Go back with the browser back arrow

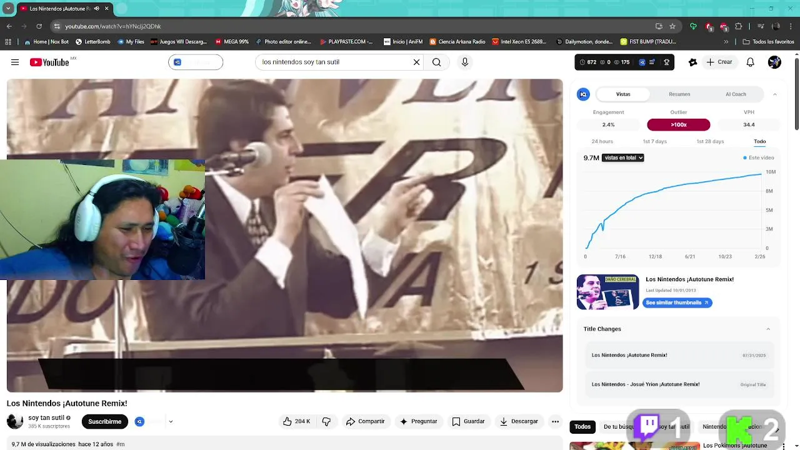pyautogui.click(x=9, y=26)
